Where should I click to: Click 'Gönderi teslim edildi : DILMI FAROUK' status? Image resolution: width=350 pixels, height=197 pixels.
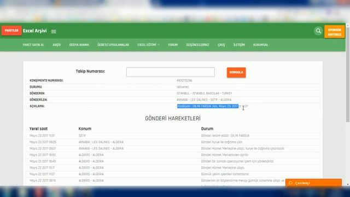[x=225, y=136]
